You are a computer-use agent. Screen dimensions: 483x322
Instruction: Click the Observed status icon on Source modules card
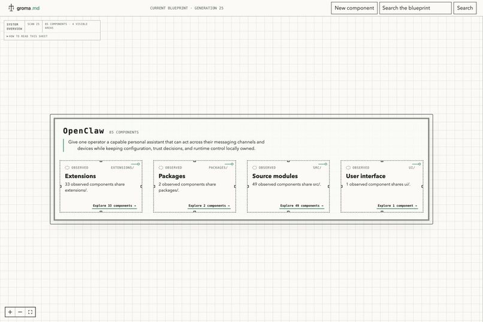click(255, 168)
